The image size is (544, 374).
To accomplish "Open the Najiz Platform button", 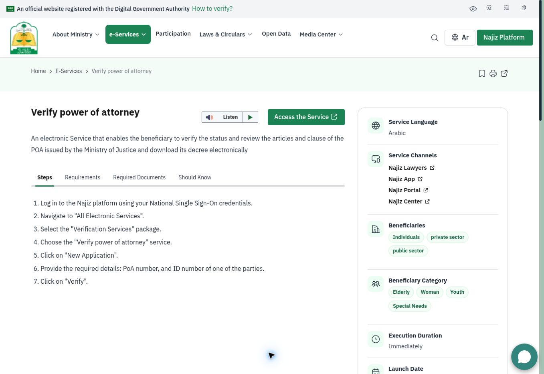I will click(x=505, y=37).
